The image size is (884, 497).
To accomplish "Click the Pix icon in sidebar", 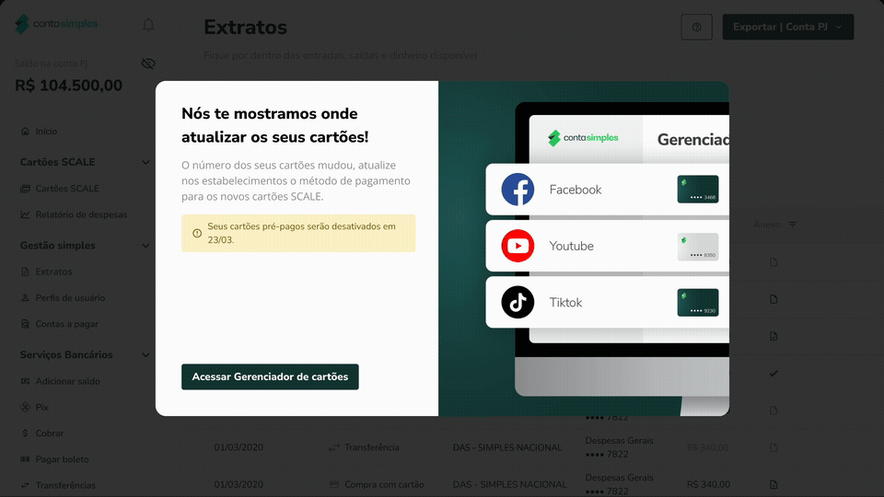I will [x=25, y=407].
